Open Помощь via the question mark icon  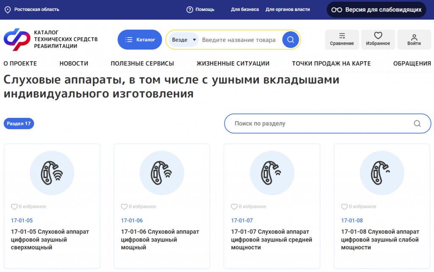tap(188, 9)
